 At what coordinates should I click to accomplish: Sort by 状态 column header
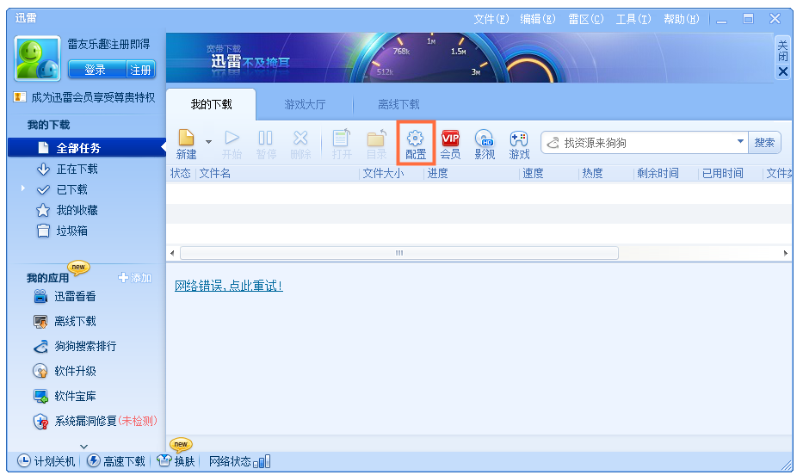(180, 174)
